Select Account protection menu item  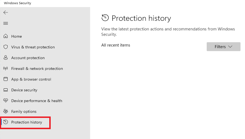pyautogui.click(x=28, y=58)
